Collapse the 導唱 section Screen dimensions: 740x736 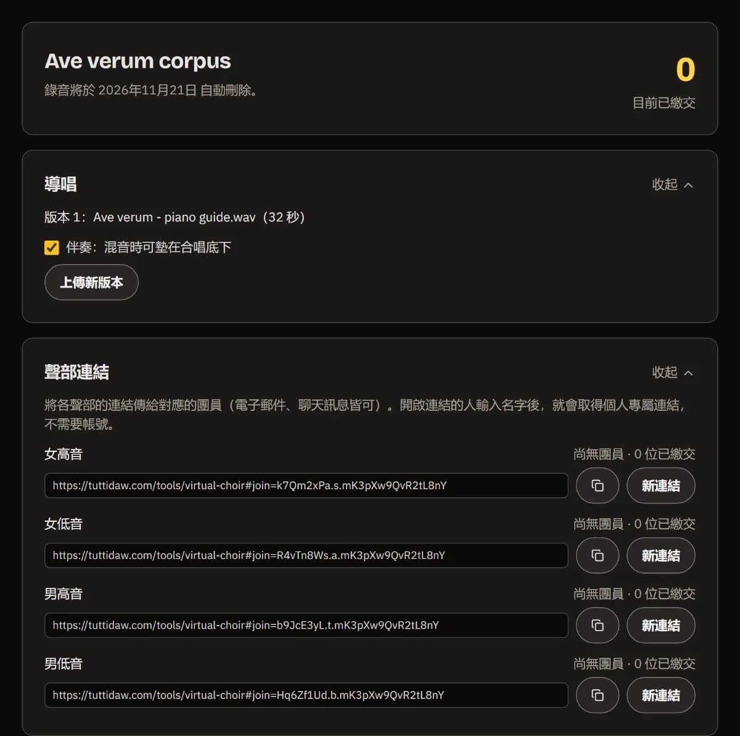(x=672, y=184)
